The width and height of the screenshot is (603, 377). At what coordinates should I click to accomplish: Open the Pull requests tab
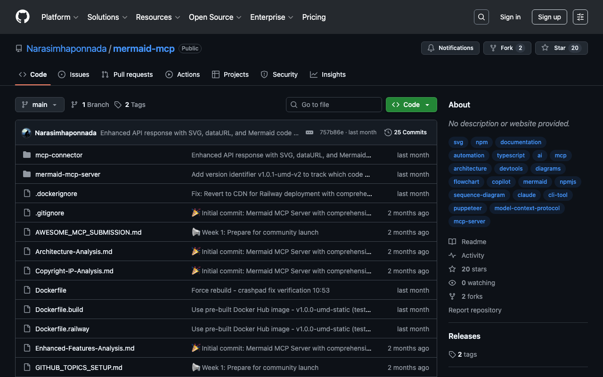click(x=127, y=74)
